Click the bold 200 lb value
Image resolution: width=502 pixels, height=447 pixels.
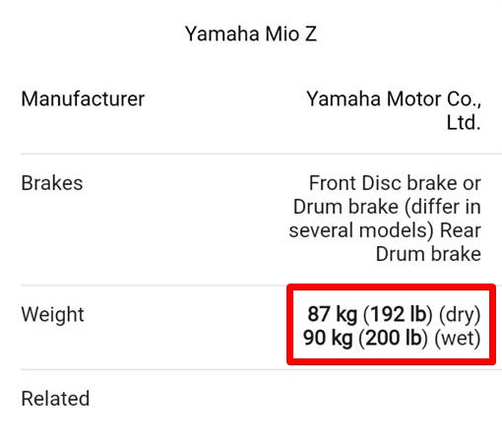pyautogui.click(x=393, y=338)
